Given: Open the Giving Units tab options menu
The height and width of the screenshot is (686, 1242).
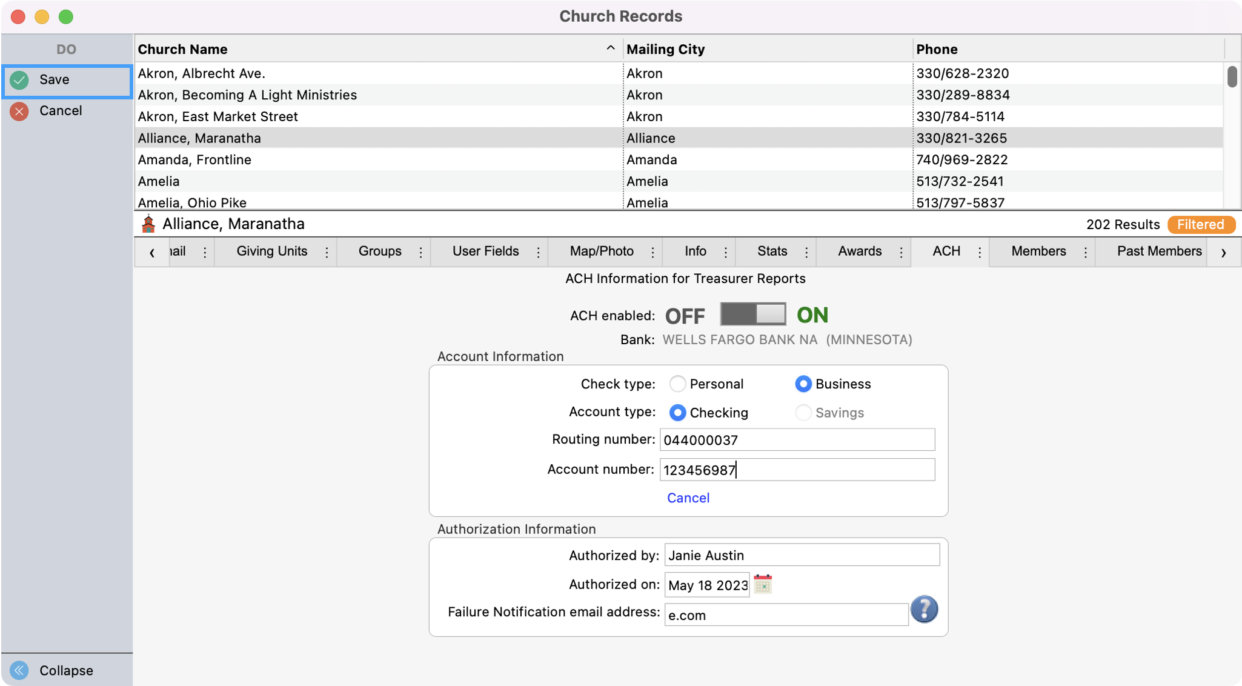Looking at the screenshot, I should coord(327,252).
